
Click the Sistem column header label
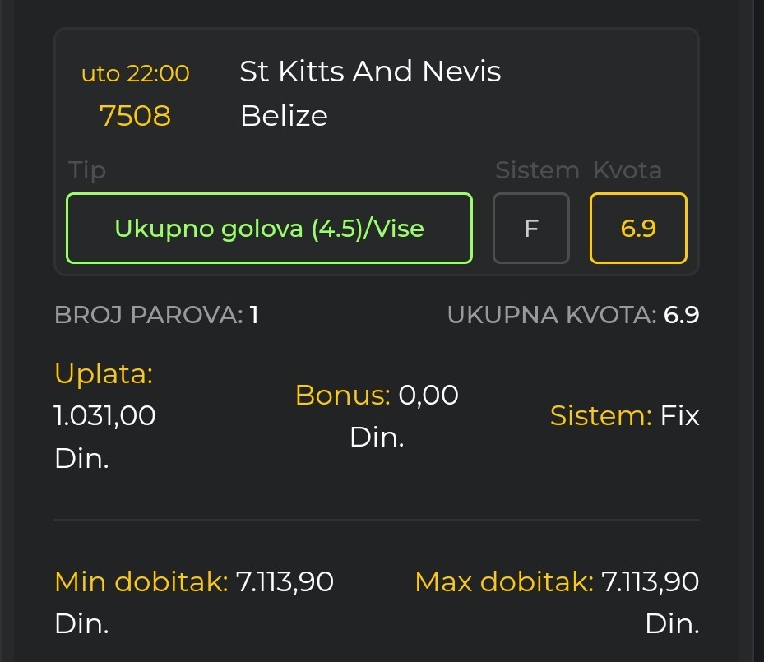[537, 170]
